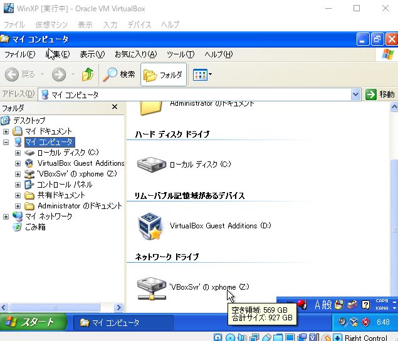This screenshot has height=341, width=398.
Task: Collapse the マイ コンピュータ tree node
Action: [x=6, y=142]
